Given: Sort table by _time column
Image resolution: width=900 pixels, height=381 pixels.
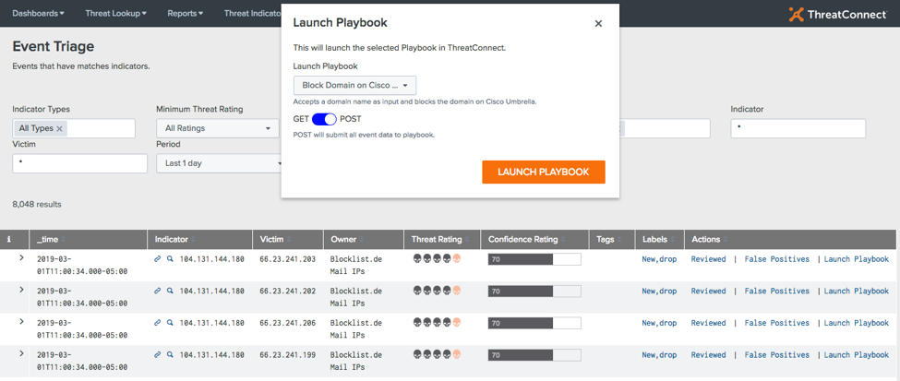Looking at the screenshot, I should coord(51,239).
